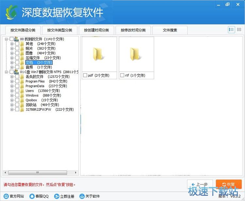Expand the Program Files tree node
The width and height of the screenshot is (245, 201).
tap(12, 81)
